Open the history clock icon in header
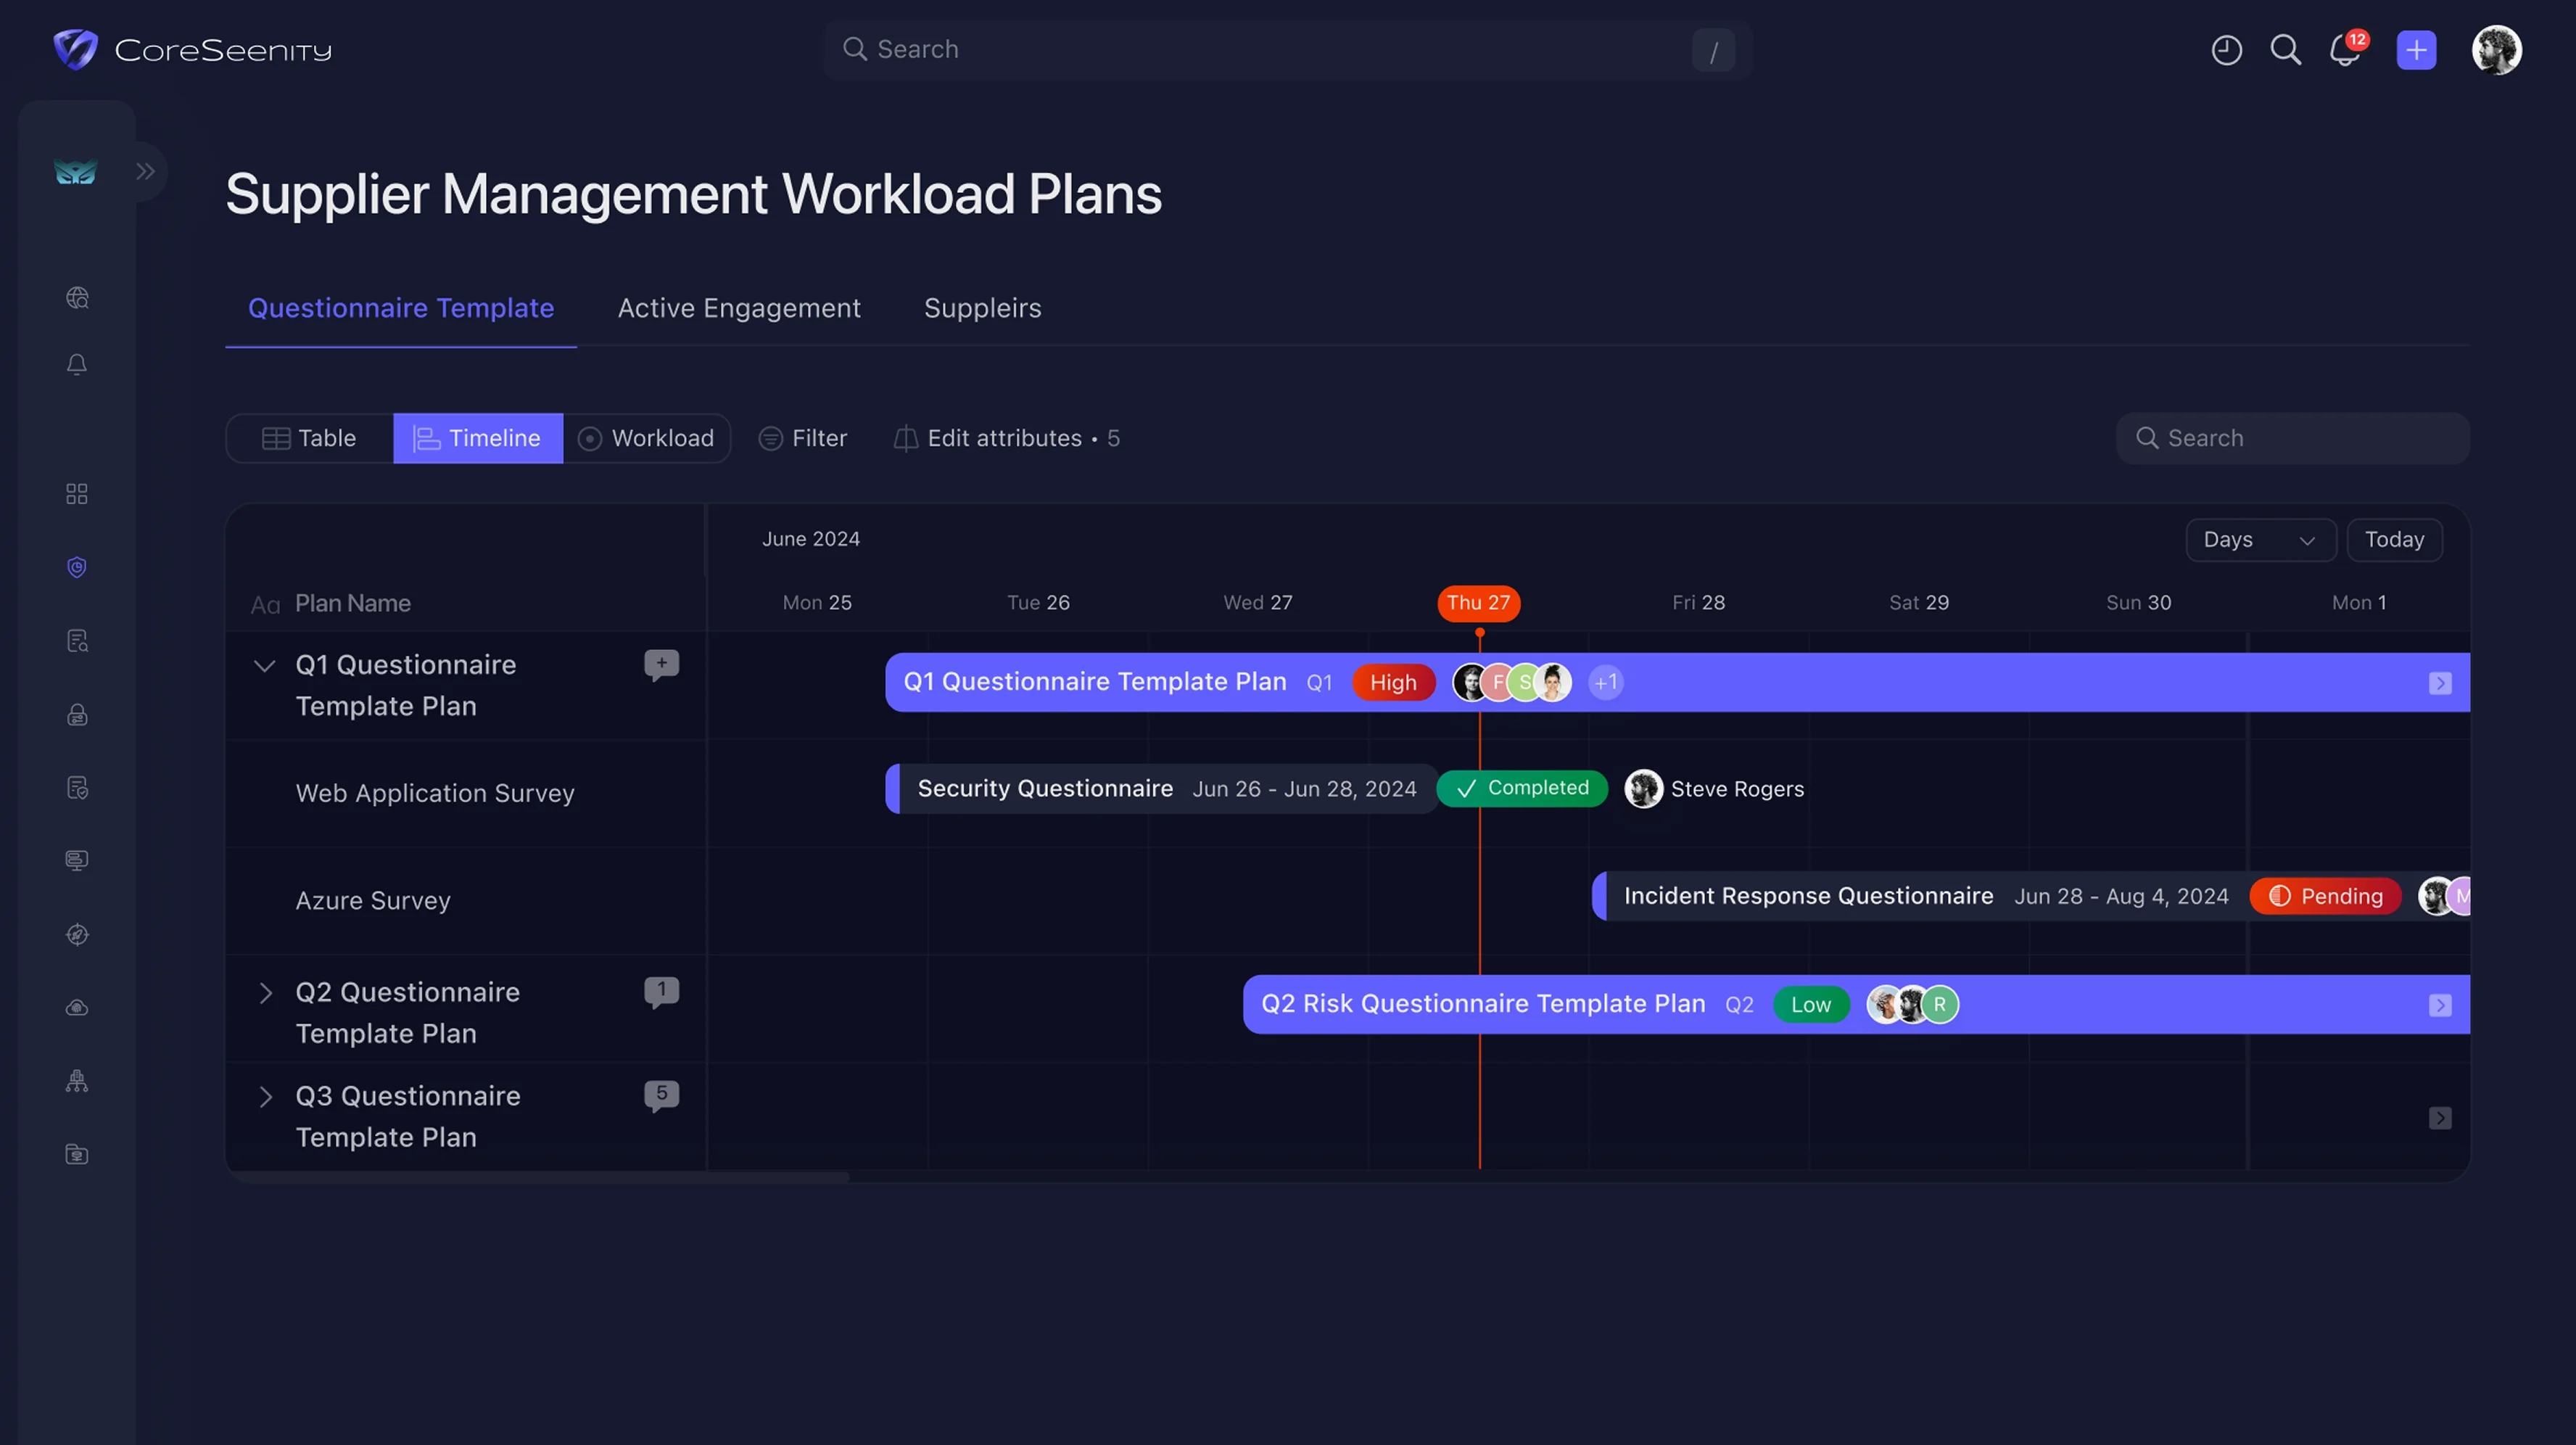Image resolution: width=2576 pixels, height=1445 pixels. pos(2226,50)
